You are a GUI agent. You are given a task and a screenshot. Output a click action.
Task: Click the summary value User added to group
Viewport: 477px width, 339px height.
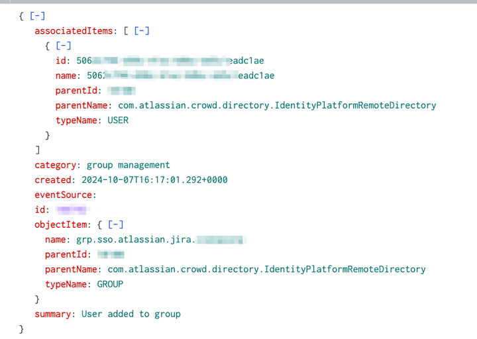[x=131, y=314]
